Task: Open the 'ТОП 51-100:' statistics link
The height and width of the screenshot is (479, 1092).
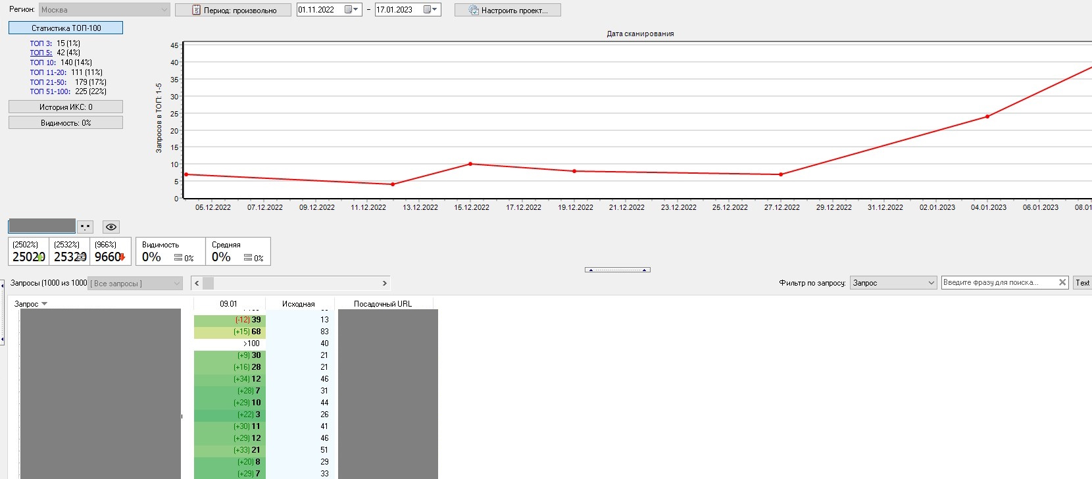Action: click(50, 91)
